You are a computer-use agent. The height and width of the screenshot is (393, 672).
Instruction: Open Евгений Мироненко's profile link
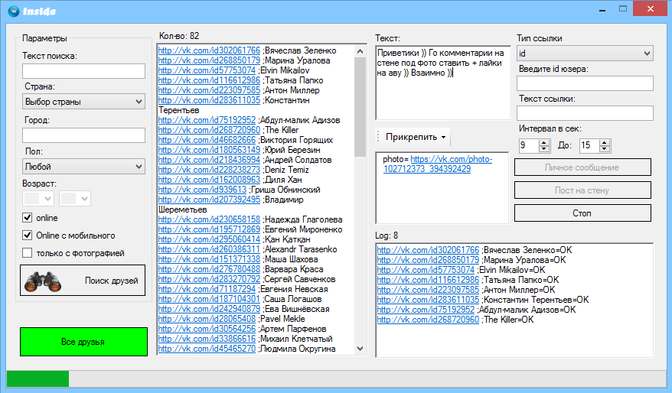coord(209,229)
